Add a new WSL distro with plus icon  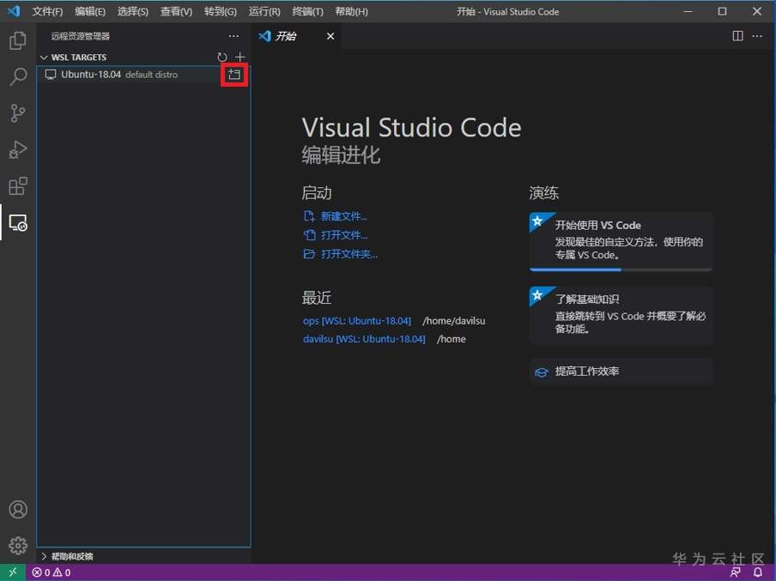240,57
